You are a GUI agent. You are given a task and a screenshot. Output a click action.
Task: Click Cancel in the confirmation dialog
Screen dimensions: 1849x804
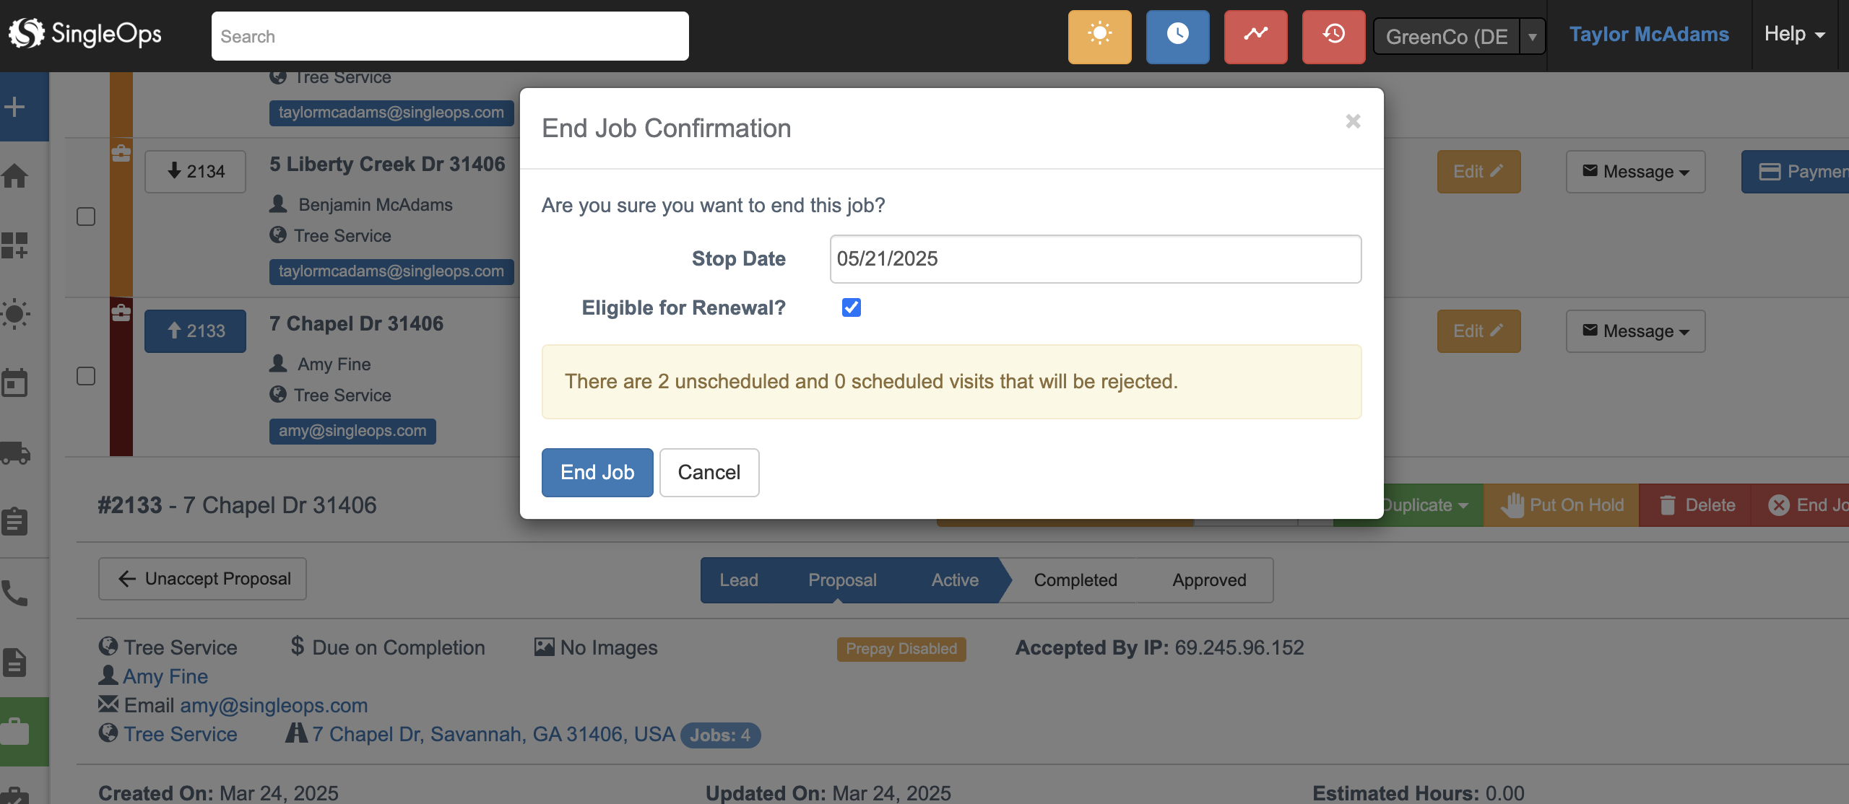pyautogui.click(x=709, y=472)
